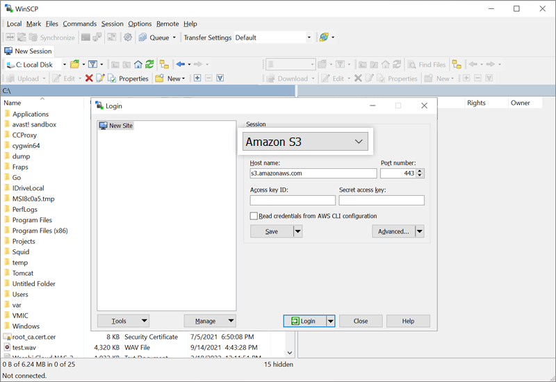Image resolution: width=556 pixels, height=382 pixels.
Task: Click the Access key ID field
Action: 293,200
